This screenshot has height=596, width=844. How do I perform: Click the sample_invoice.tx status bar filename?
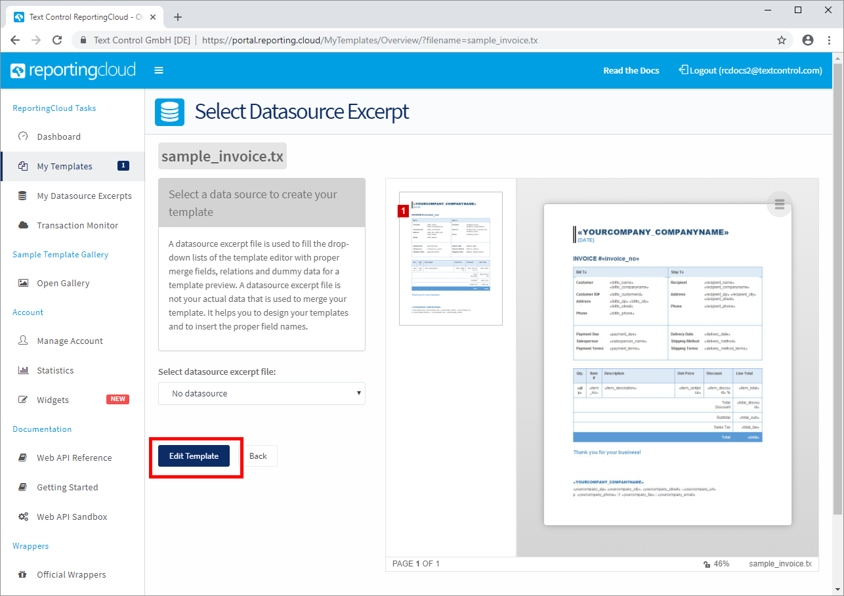point(780,563)
